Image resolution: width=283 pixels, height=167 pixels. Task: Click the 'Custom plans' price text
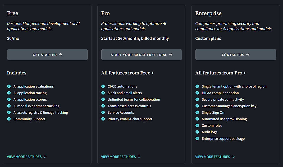[x=208, y=38]
